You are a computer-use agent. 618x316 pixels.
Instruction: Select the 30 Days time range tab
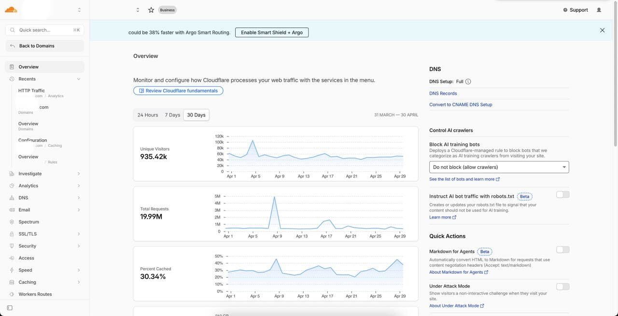pos(197,115)
